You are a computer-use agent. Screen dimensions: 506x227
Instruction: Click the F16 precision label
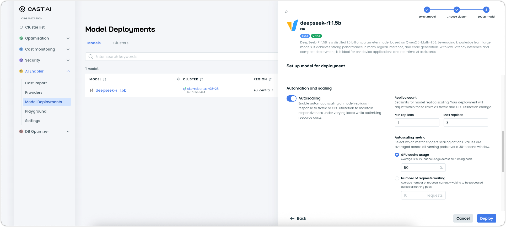303,29
